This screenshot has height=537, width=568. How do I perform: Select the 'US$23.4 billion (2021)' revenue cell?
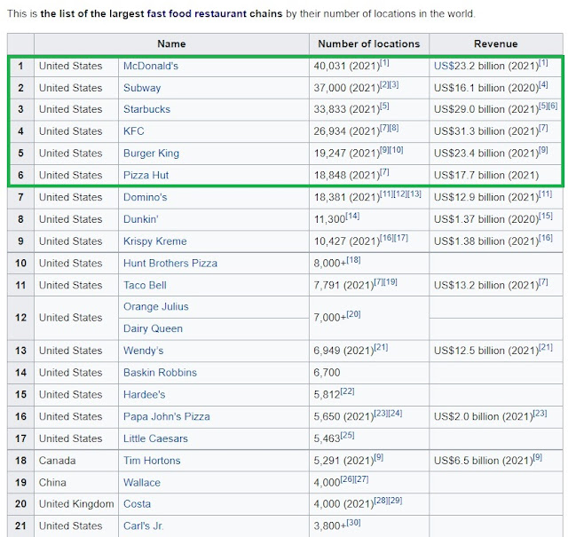click(496, 154)
